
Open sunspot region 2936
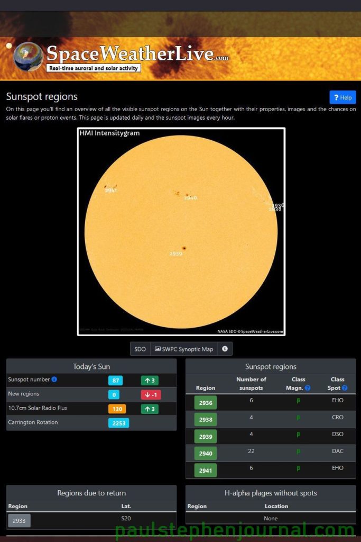coord(206,403)
